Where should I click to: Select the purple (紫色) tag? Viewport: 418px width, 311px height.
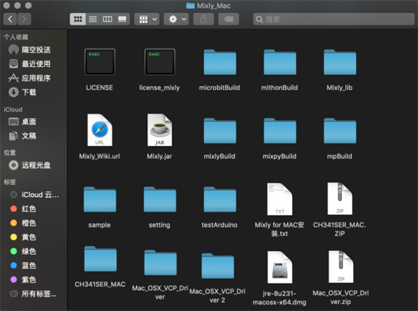click(24, 280)
